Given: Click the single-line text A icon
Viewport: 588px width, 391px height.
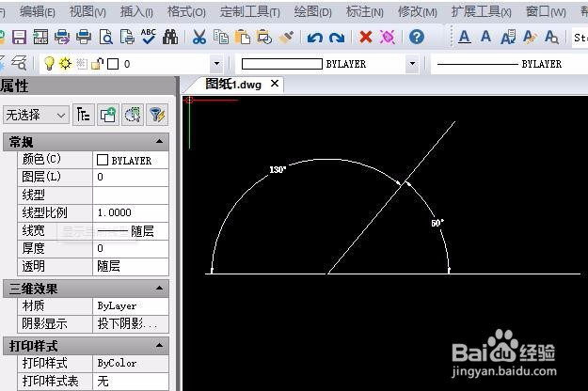Looking at the screenshot, I should 486,37.
